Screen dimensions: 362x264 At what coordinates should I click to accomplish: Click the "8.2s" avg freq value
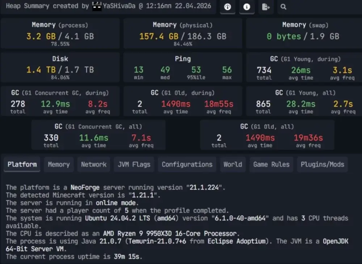pos(98,104)
